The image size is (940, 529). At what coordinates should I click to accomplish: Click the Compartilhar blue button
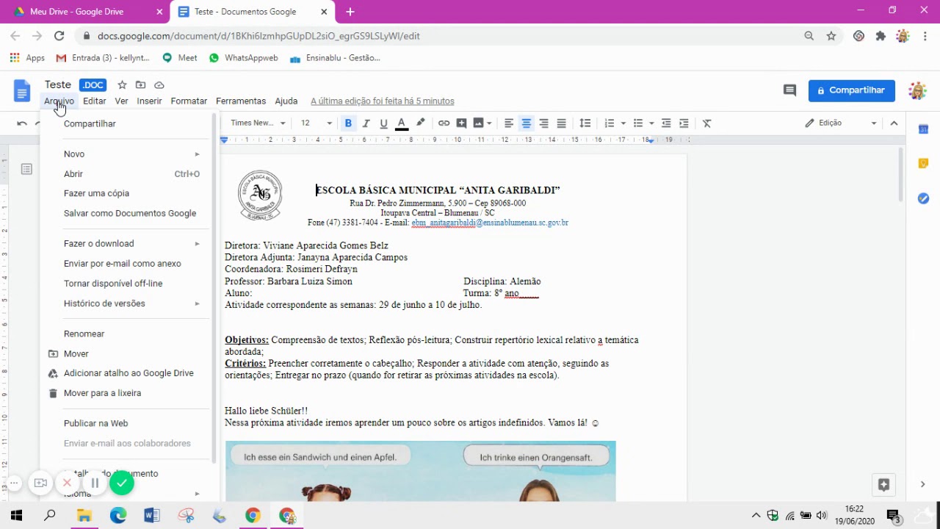(852, 90)
